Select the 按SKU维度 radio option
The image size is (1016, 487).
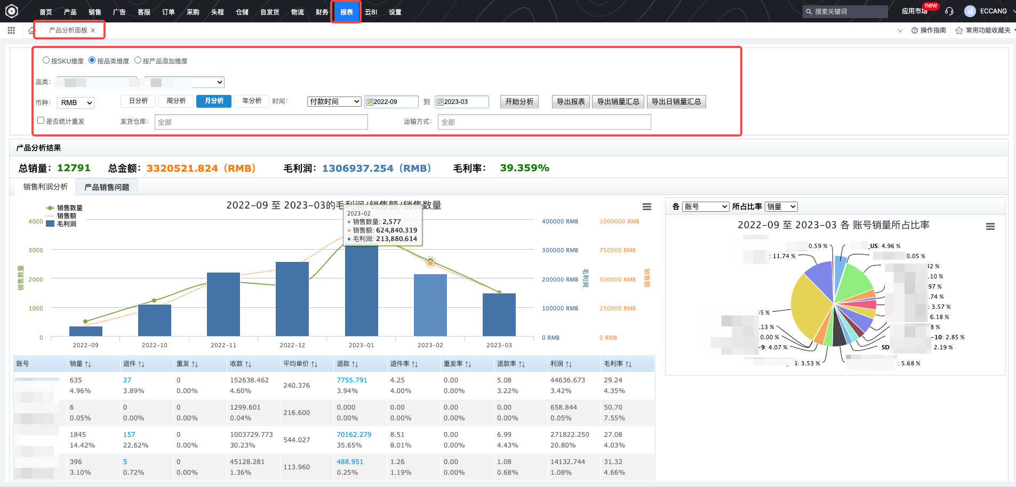click(46, 60)
